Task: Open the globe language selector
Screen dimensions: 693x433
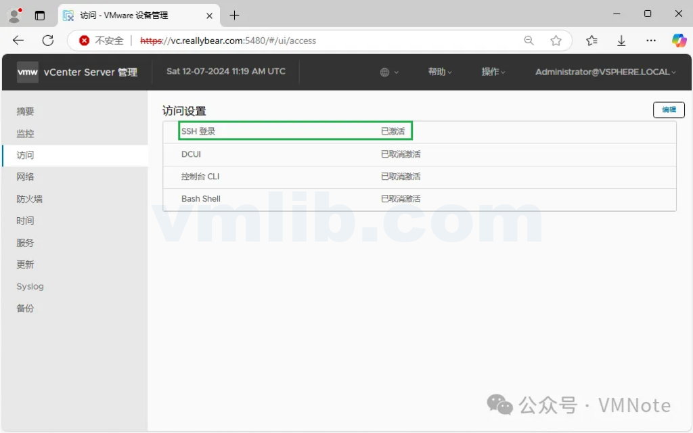Action: [x=388, y=72]
